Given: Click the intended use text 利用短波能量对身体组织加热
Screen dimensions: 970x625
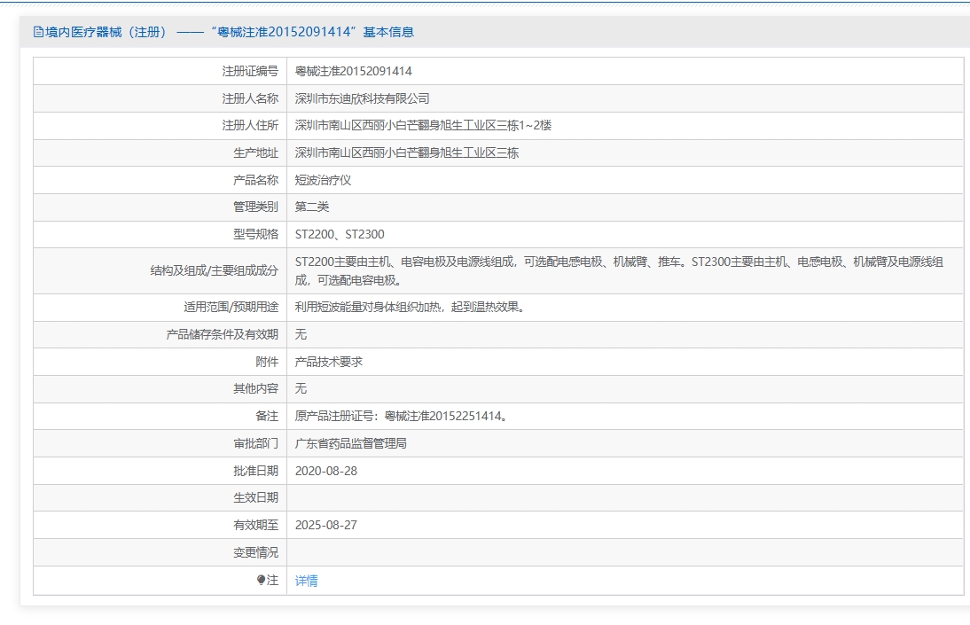Looking at the screenshot, I should pyautogui.click(x=411, y=307).
